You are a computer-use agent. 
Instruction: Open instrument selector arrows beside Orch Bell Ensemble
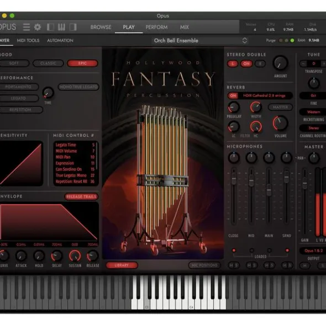(245, 40)
